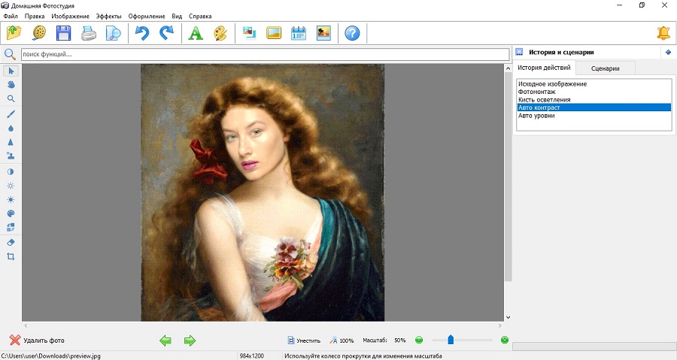Open the palette with brush icon
Screen dimensions: 677x360
point(220,33)
